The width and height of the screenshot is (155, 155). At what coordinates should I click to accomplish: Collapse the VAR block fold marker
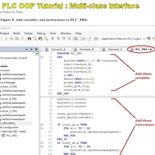pyautogui.click(x=42, y=57)
